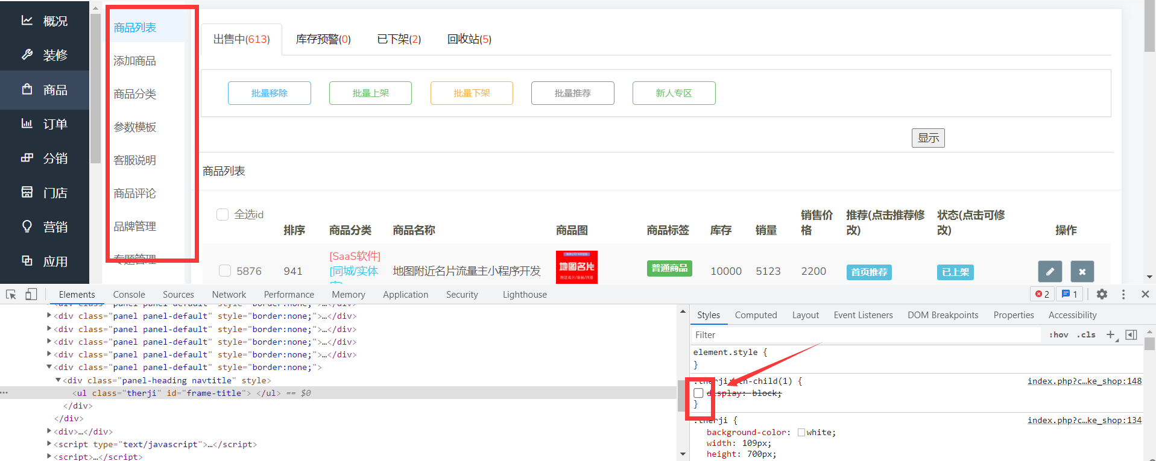1156x461 pixels.
Task: Collapse the panel-heading navtitle div node
Action: click(58, 380)
